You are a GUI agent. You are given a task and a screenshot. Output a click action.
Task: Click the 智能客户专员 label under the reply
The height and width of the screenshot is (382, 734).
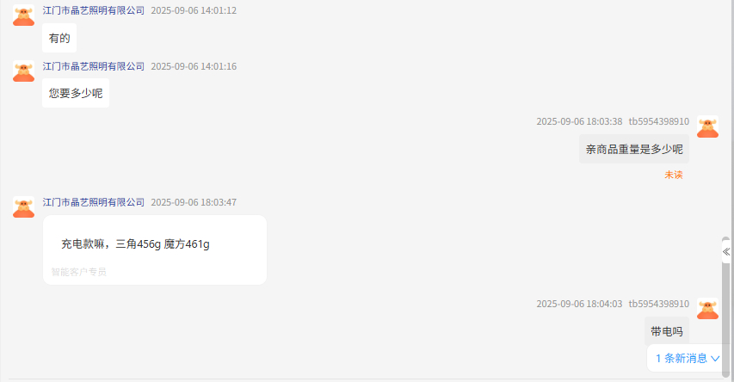click(x=78, y=272)
